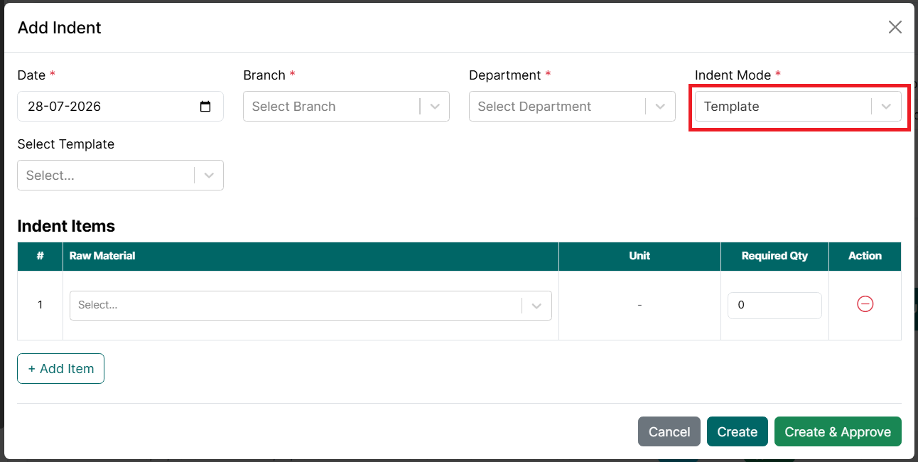Click the date text 28-07-2026

64,107
